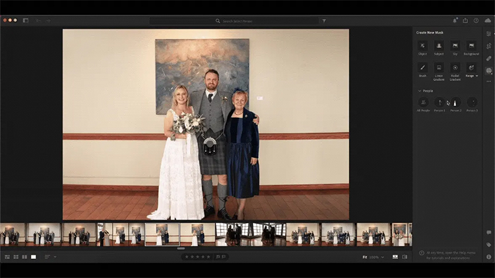Choose the Sky mask option
This screenshot has width=495, height=278.
pos(455,46)
